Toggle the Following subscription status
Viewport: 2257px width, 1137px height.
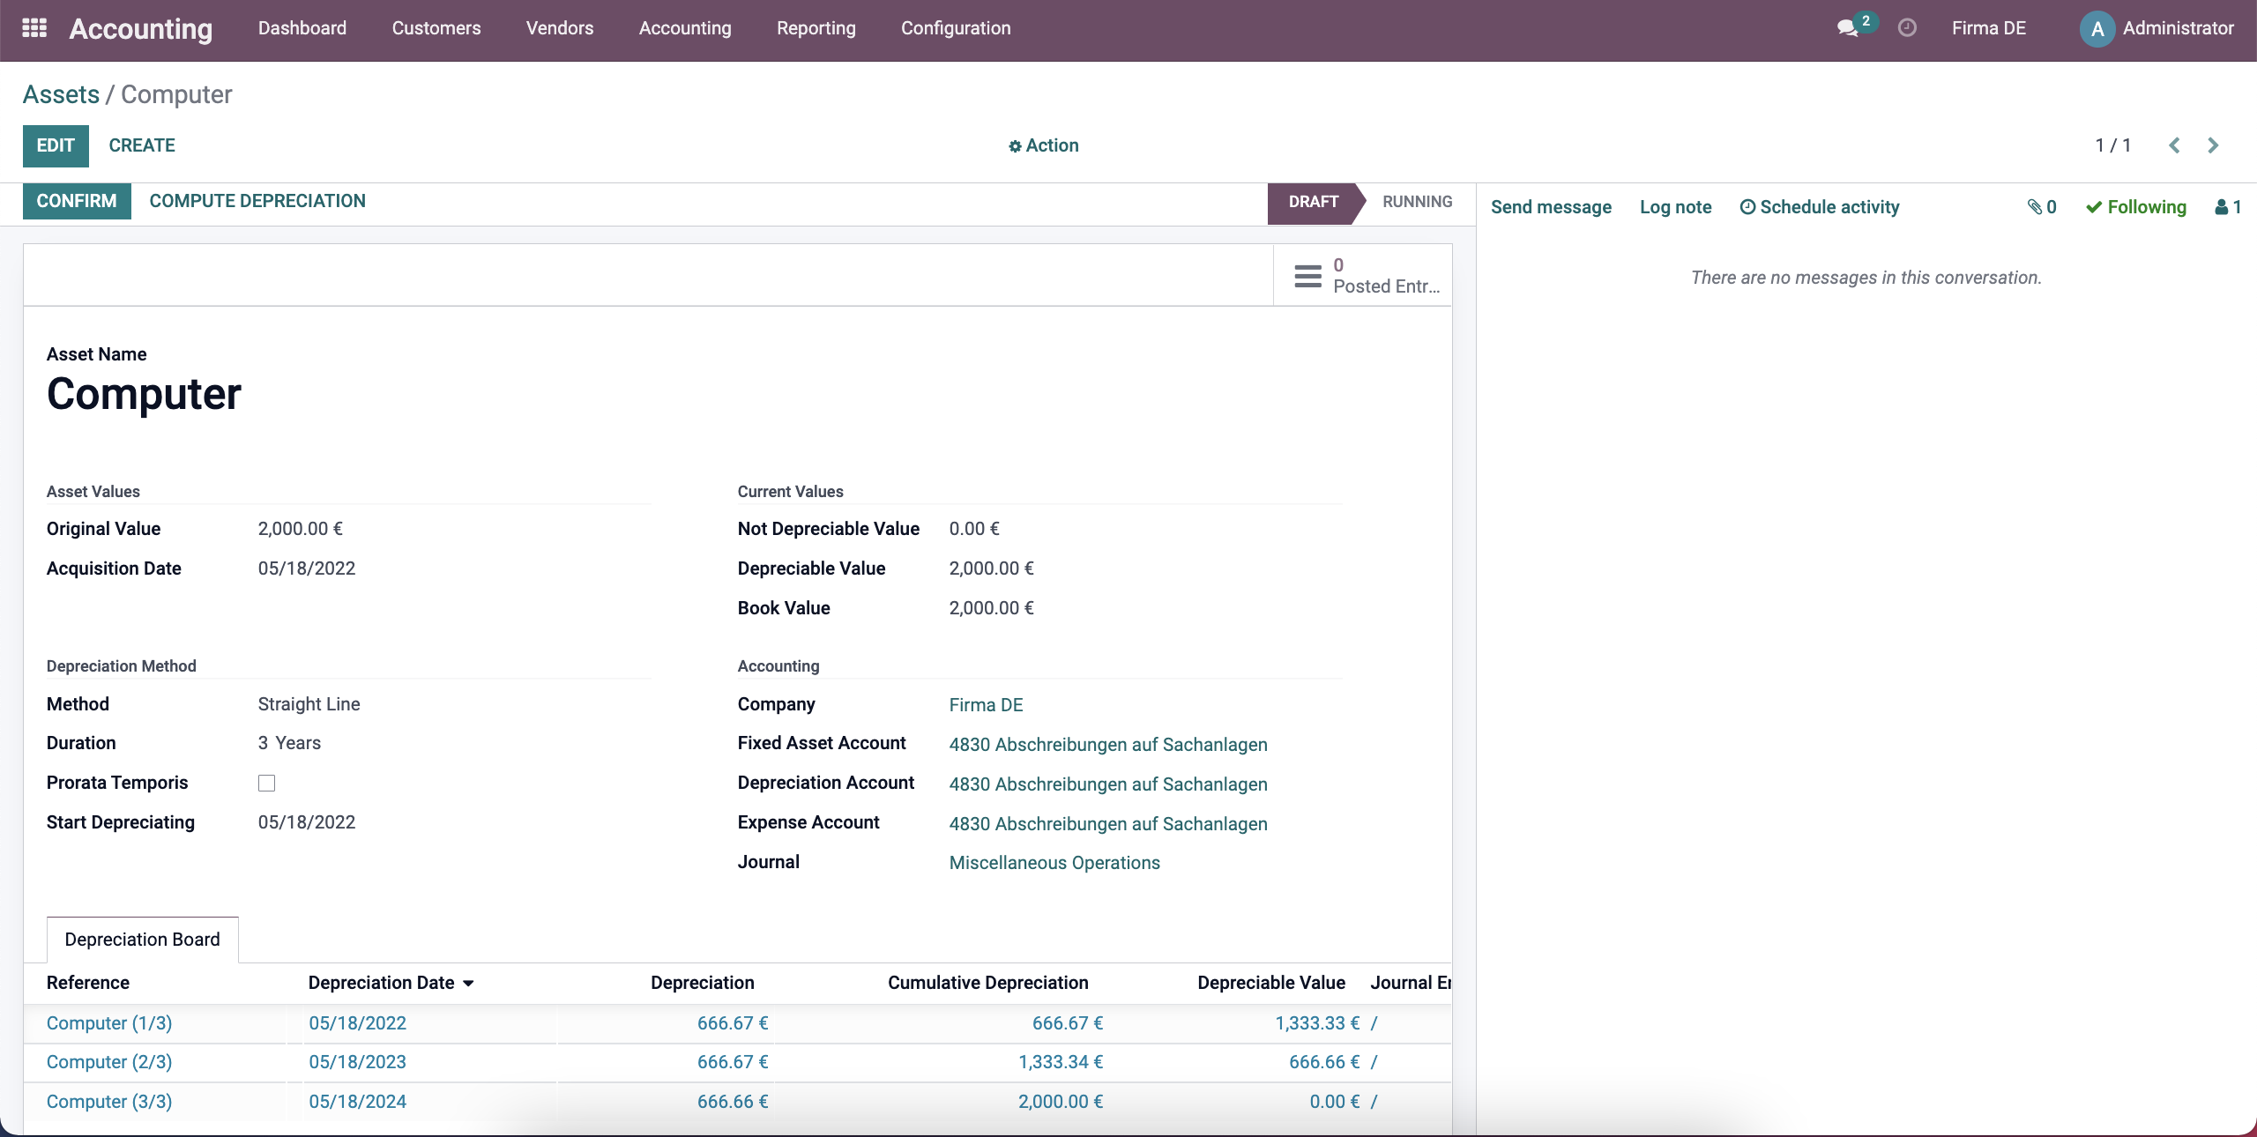(2136, 207)
